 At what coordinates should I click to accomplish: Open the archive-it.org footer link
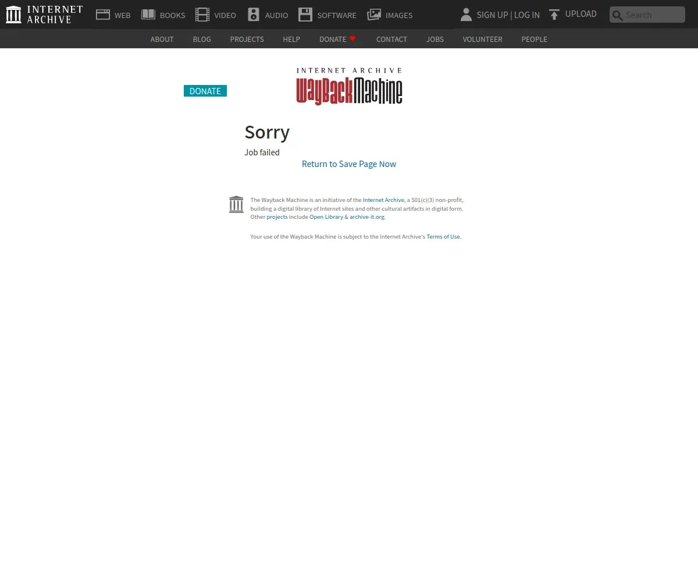(367, 217)
